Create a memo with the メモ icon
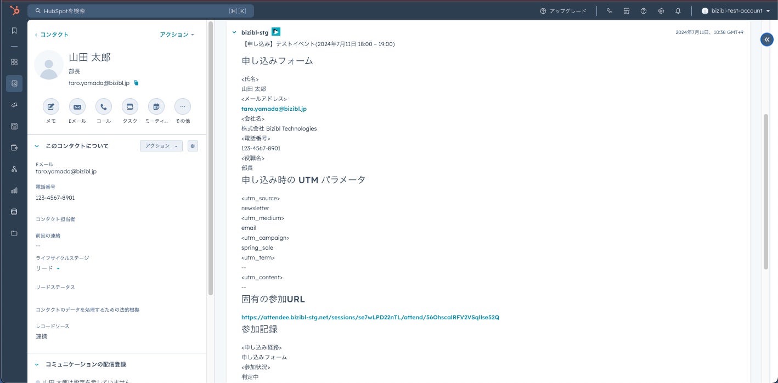Screen dimensions: 778x383 [x=51, y=107]
